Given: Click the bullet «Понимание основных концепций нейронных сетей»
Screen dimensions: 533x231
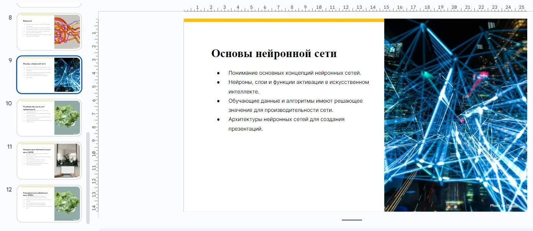Looking at the screenshot, I should [x=295, y=73].
